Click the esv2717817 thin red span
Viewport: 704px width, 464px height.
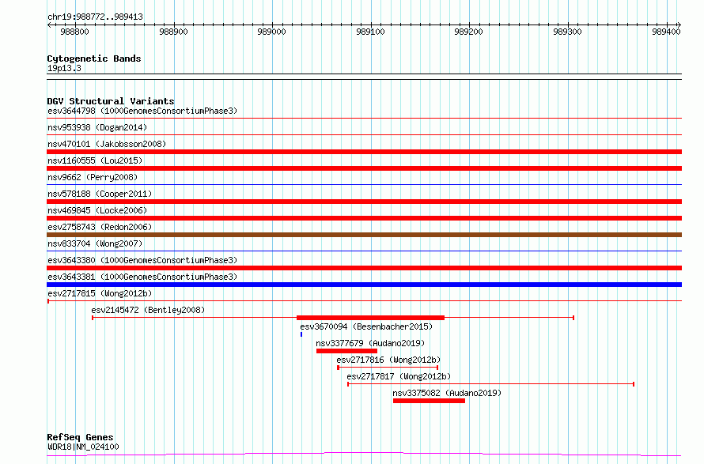(x=490, y=384)
